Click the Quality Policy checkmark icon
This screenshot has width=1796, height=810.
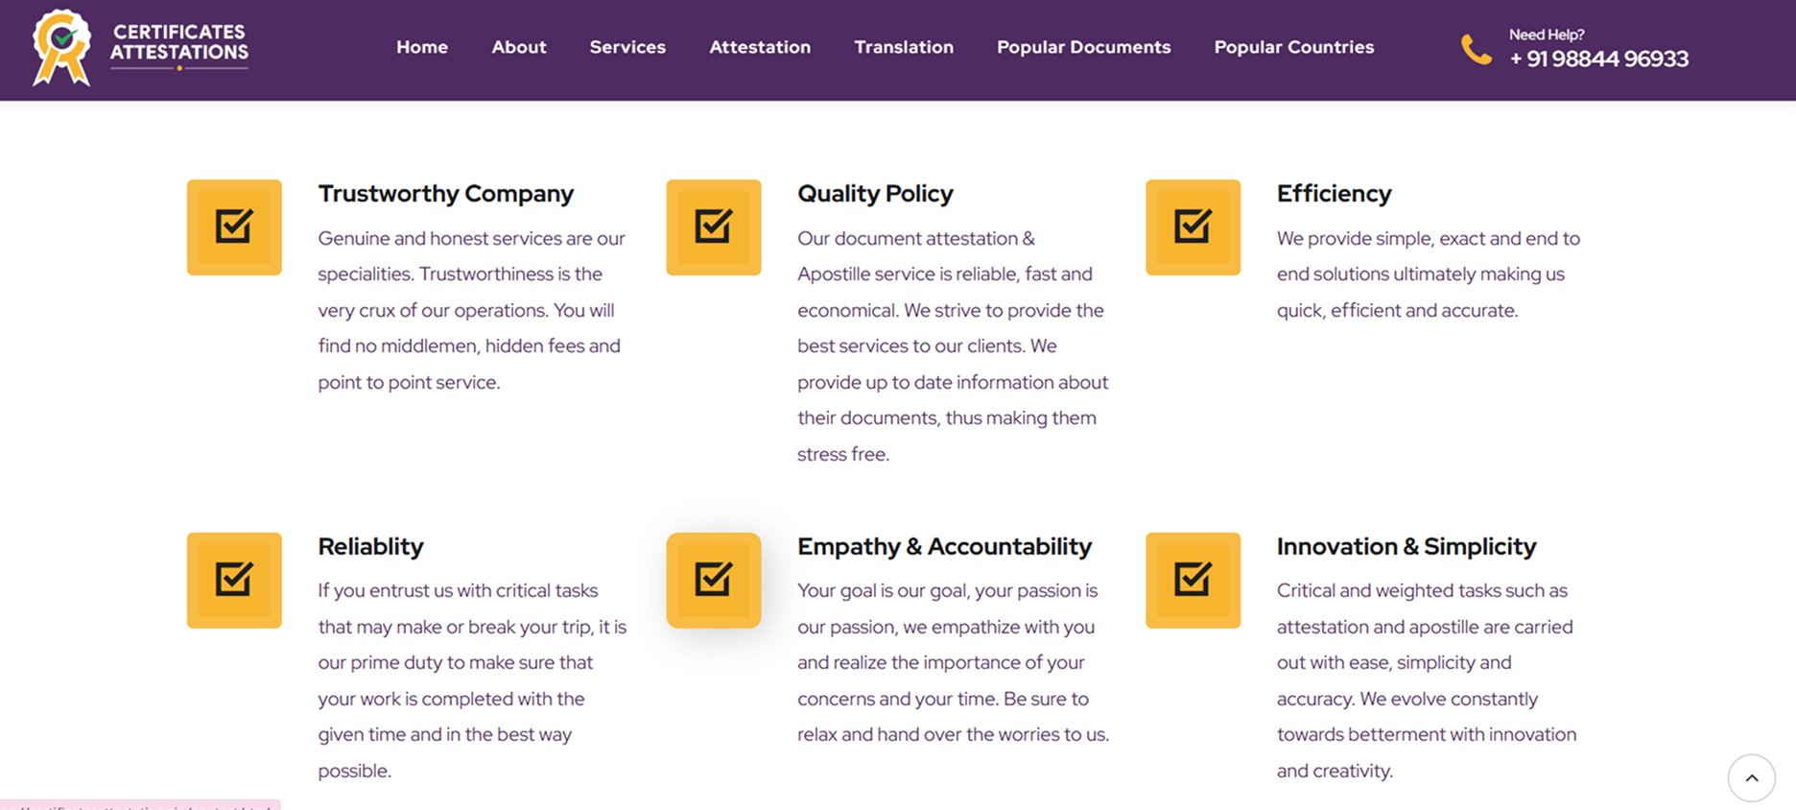click(x=714, y=227)
